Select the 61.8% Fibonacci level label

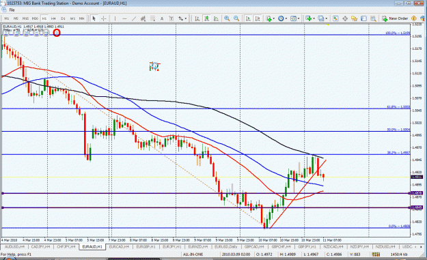pyautogui.click(x=398, y=107)
